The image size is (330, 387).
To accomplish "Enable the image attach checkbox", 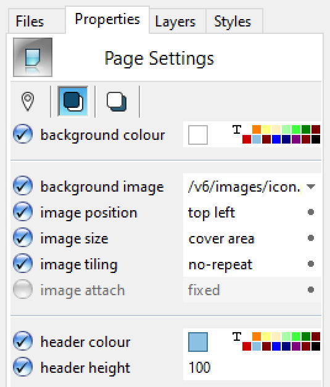I will (23, 289).
